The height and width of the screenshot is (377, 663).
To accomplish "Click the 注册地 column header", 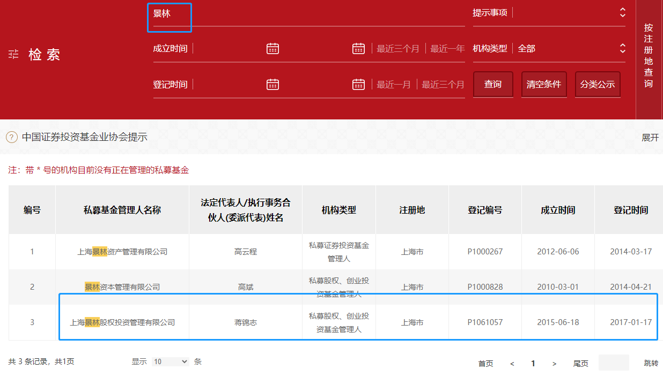I will click(412, 210).
